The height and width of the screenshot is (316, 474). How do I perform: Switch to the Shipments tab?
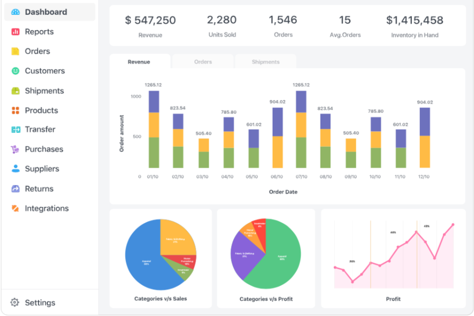click(265, 62)
